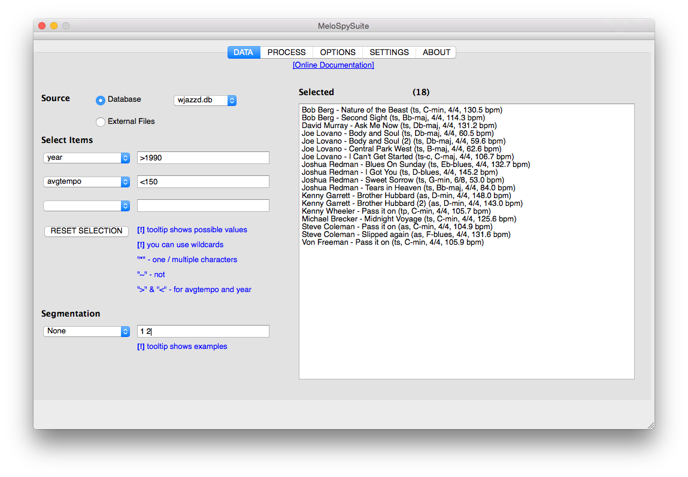Open the PROCESS tab
Image resolution: width=688 pixels, height=477 pixels.
point(287,52)
